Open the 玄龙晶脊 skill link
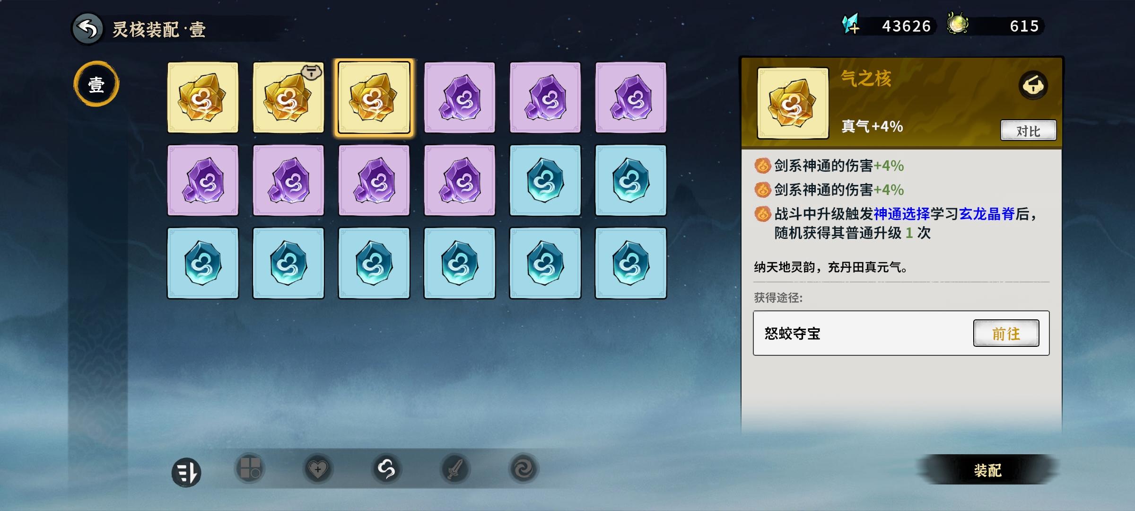 click(987, 214)
